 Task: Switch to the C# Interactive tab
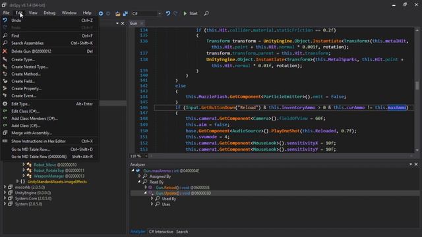tap(161, 232)
